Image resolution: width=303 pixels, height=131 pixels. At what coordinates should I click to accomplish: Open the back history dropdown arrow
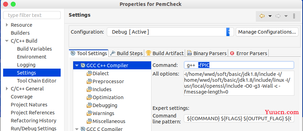(270, 16)
